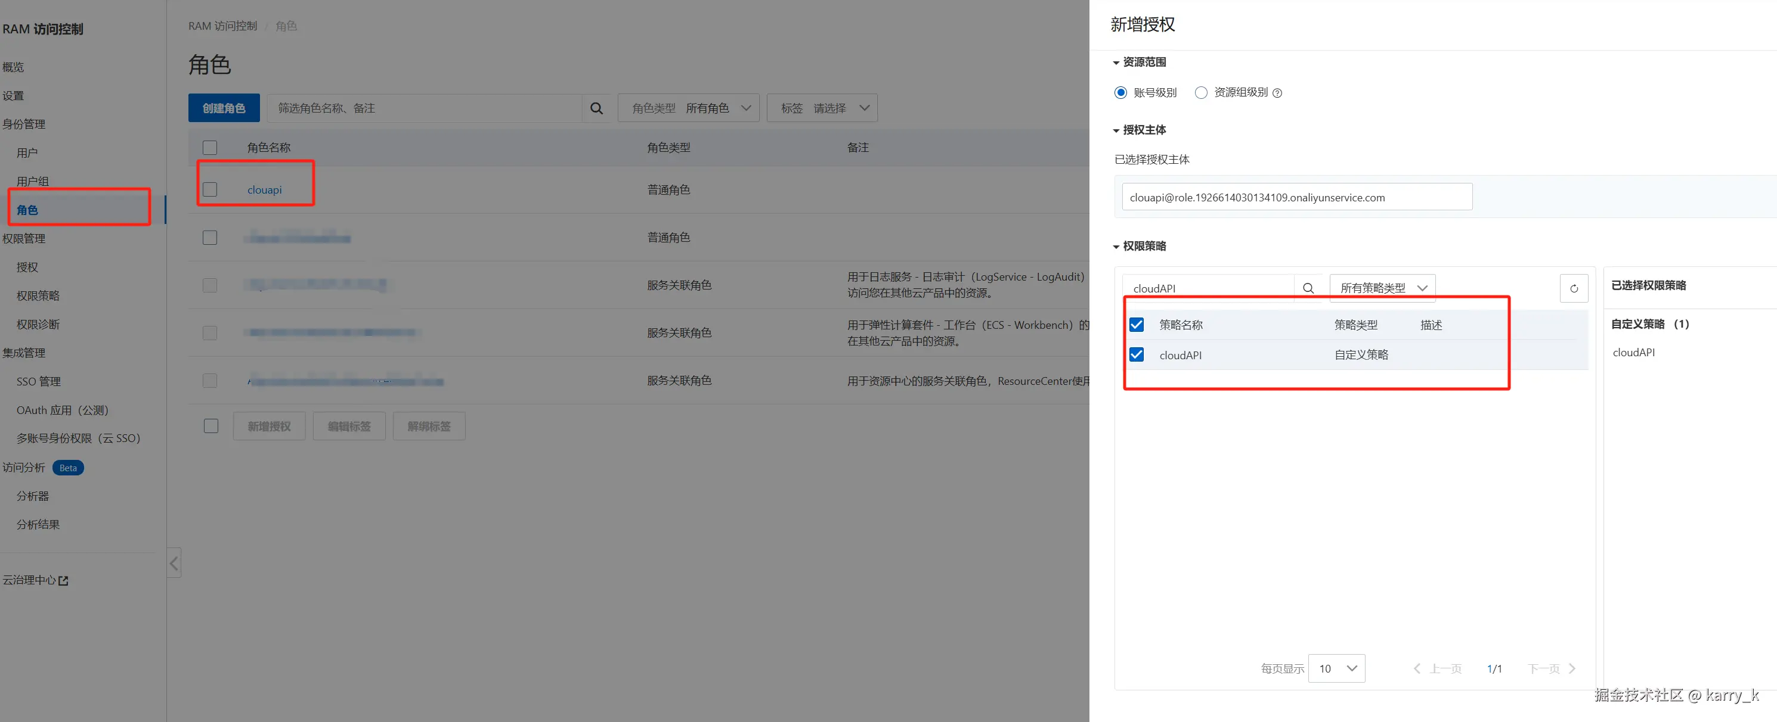Go to next page arrow 下一页
The image size is (1777, 722).
tap(1572, 668)
